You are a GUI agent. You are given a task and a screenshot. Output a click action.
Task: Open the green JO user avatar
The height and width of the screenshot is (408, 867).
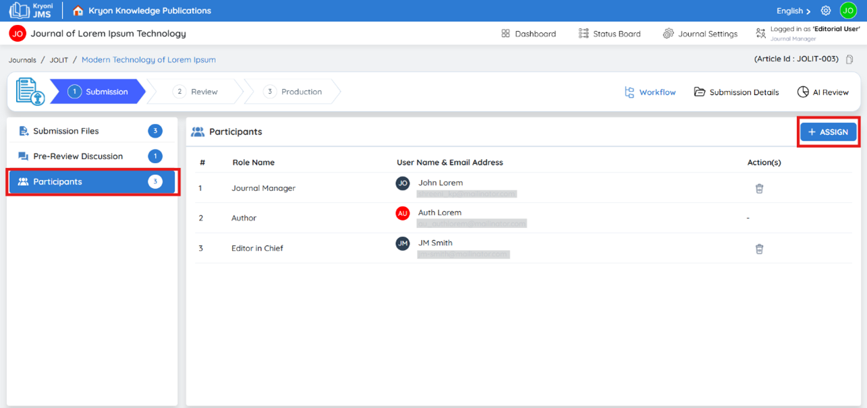pyautogui.click(x=848, y=10)
